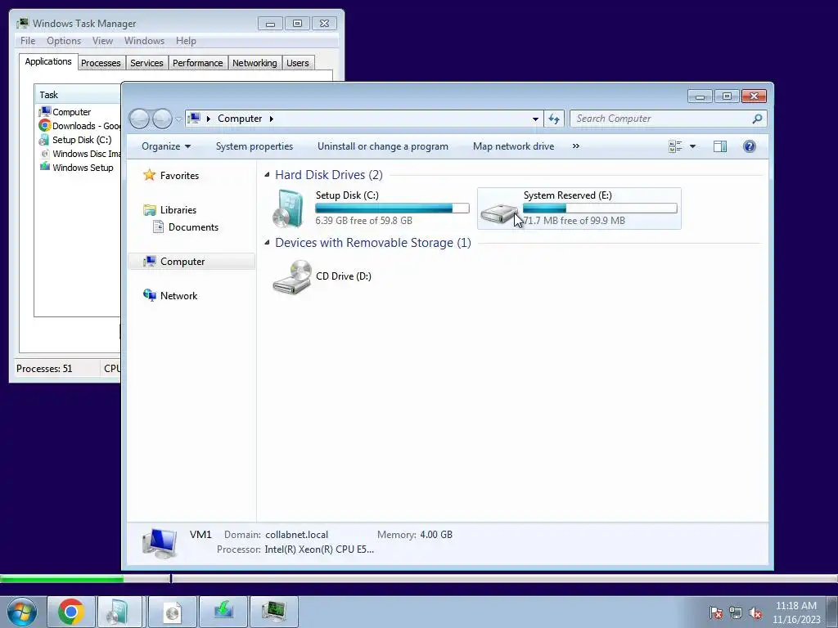
Task: Switch to the Performance tab
Action: [x=198, y=63]
